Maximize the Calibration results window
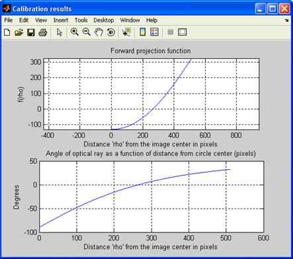The height and width of the screenshot is (259, 293). point(272,9)
